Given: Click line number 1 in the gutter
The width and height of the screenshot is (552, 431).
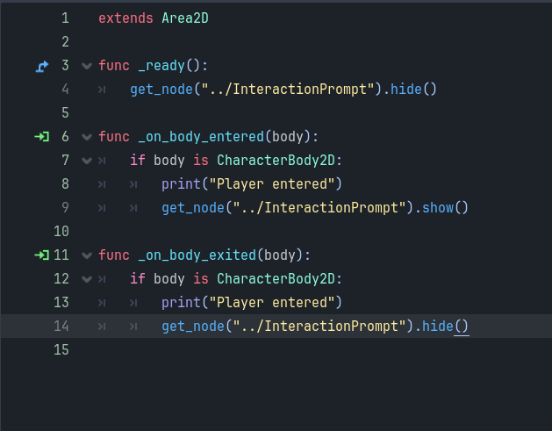Looking at the screenshot, I should (65, 18).
